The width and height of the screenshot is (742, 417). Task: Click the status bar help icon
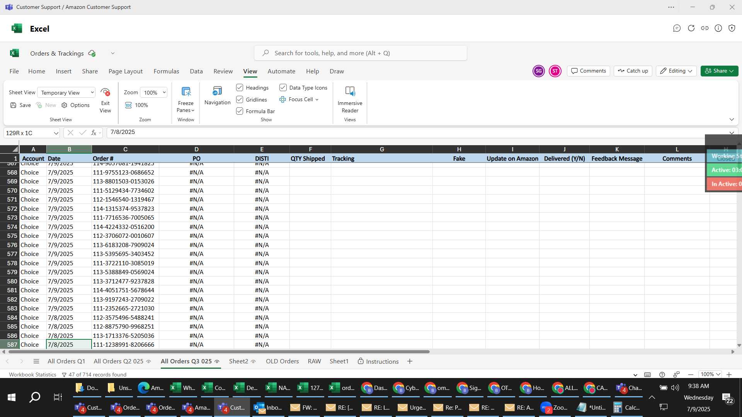click(x=662, y=375)
